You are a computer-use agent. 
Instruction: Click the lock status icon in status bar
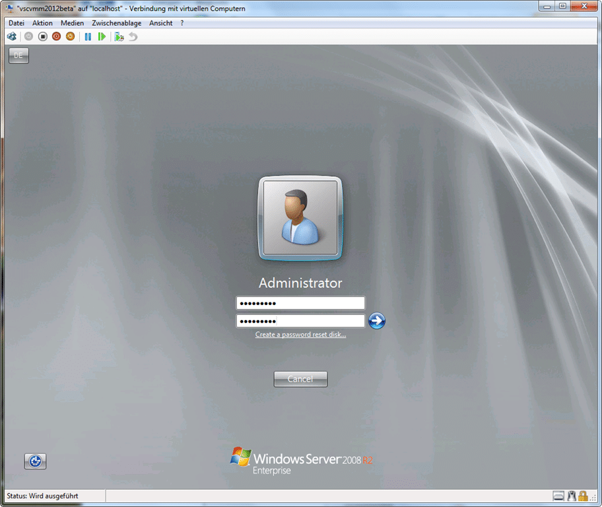[584, 496]
